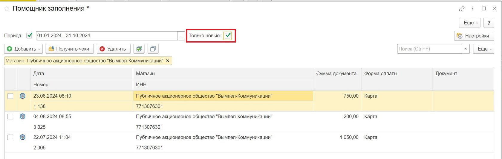502x159 pixels.
Task: Tick checkbox for receipt 2 005
Action: click(x=10, y=137)
